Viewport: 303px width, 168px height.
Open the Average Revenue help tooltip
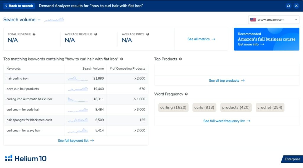(96, 34)
